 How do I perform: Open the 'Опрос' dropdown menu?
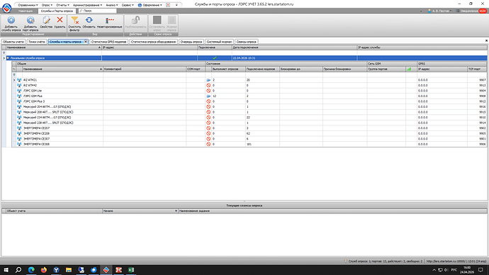click(x=47, y=5)
